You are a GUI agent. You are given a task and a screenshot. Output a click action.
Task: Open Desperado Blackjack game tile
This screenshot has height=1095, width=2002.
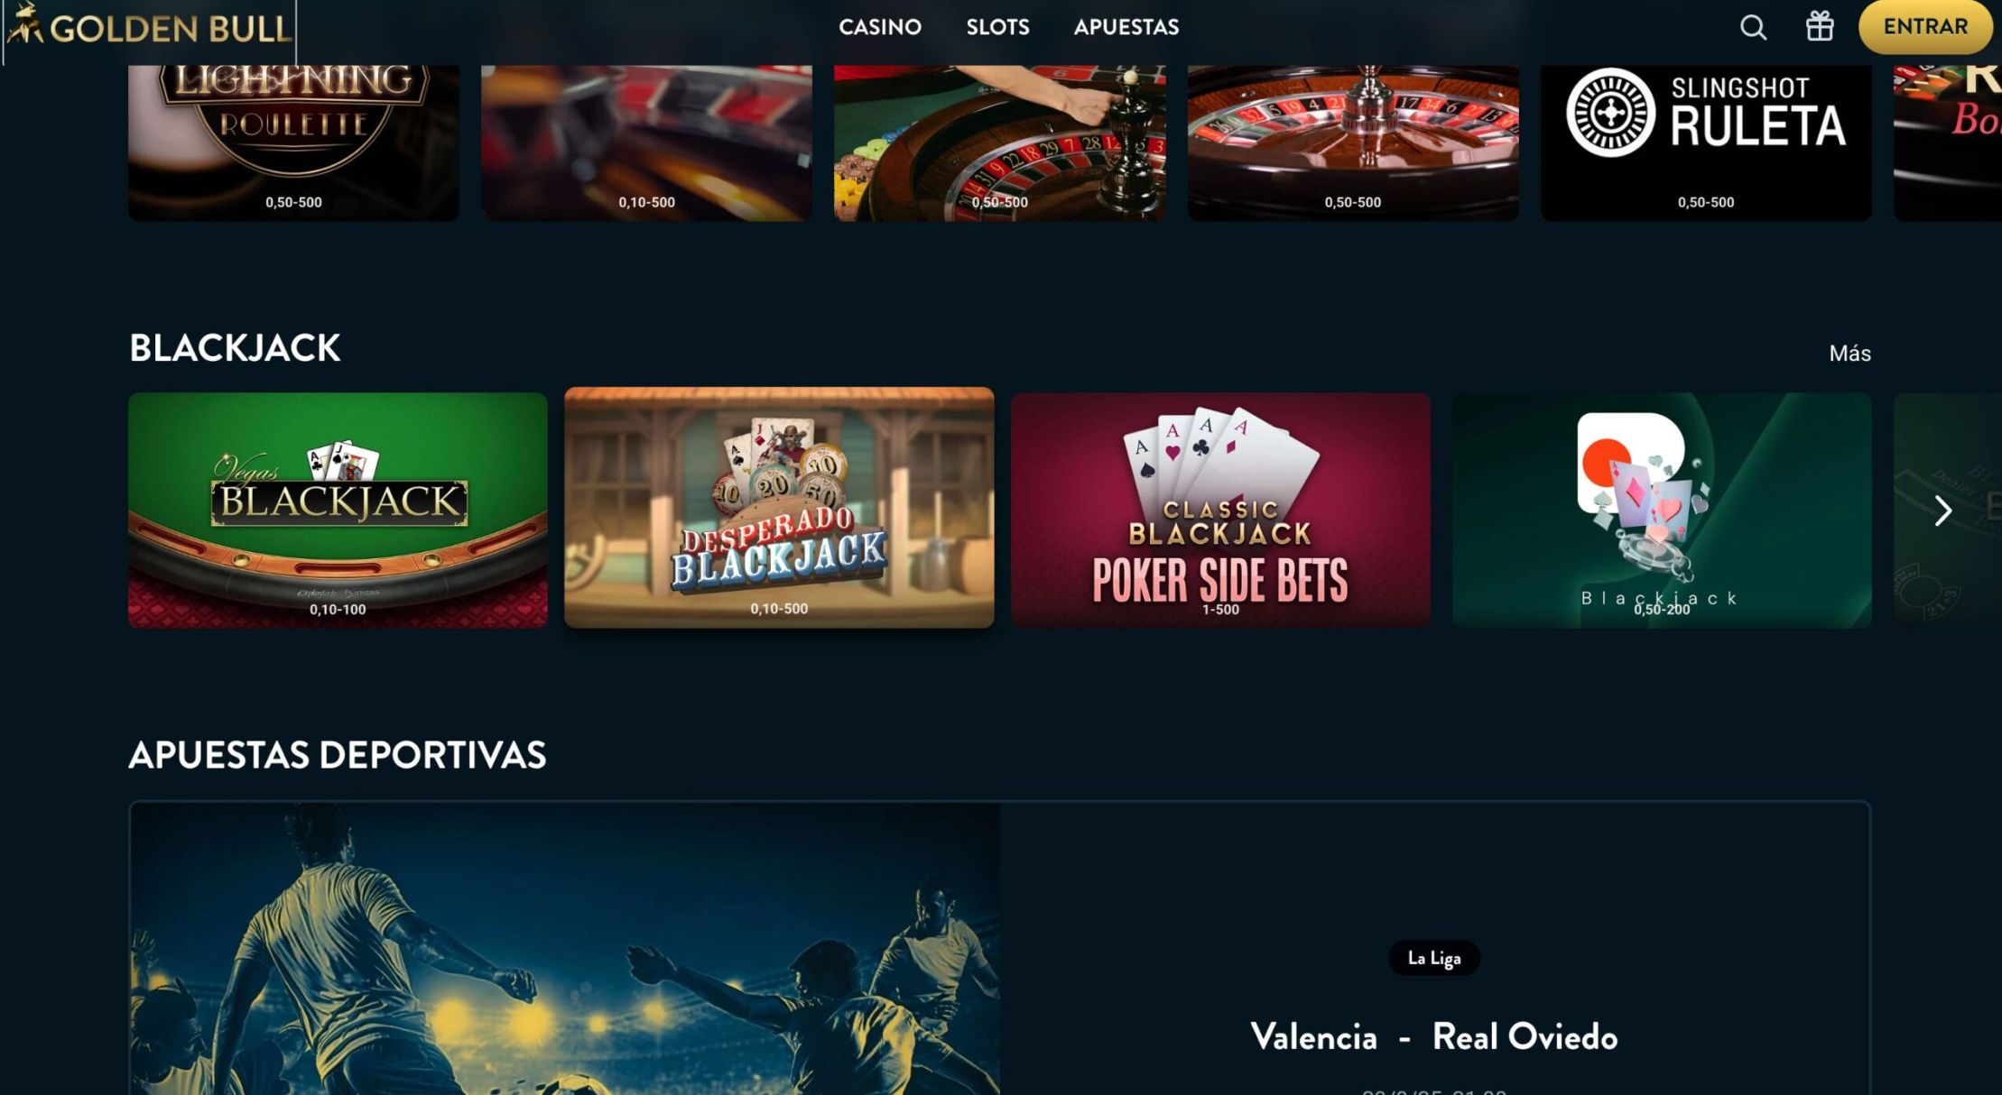coord(779,507)
